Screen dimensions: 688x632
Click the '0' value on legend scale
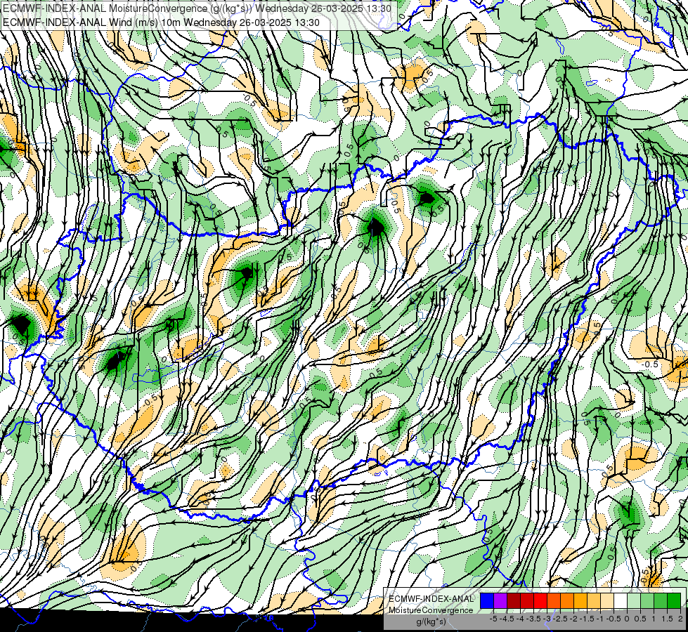627,619
